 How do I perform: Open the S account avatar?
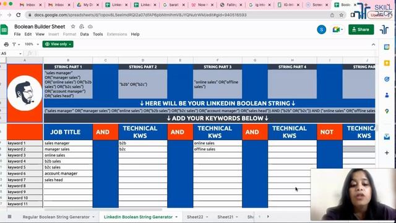(322, 30)
